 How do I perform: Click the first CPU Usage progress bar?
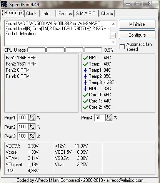coord(37,50)
